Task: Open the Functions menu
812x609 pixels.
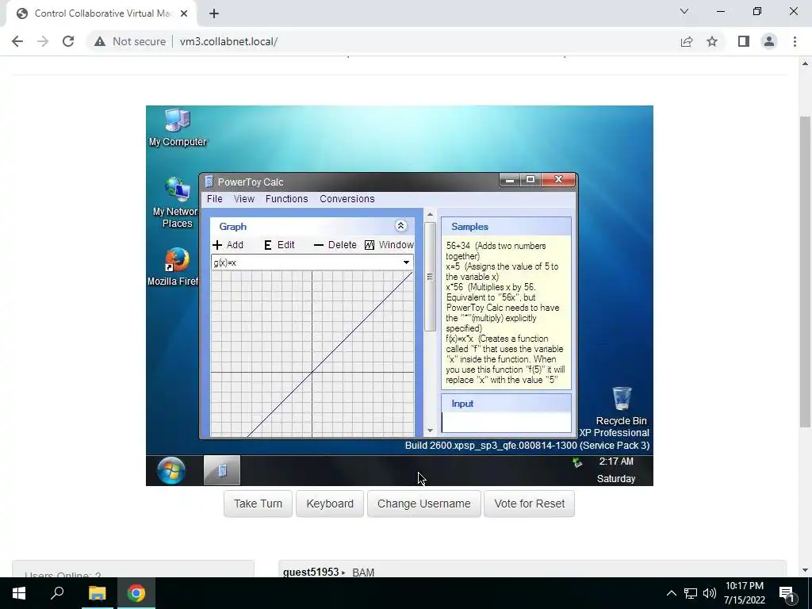Action: tap(286, 199)
